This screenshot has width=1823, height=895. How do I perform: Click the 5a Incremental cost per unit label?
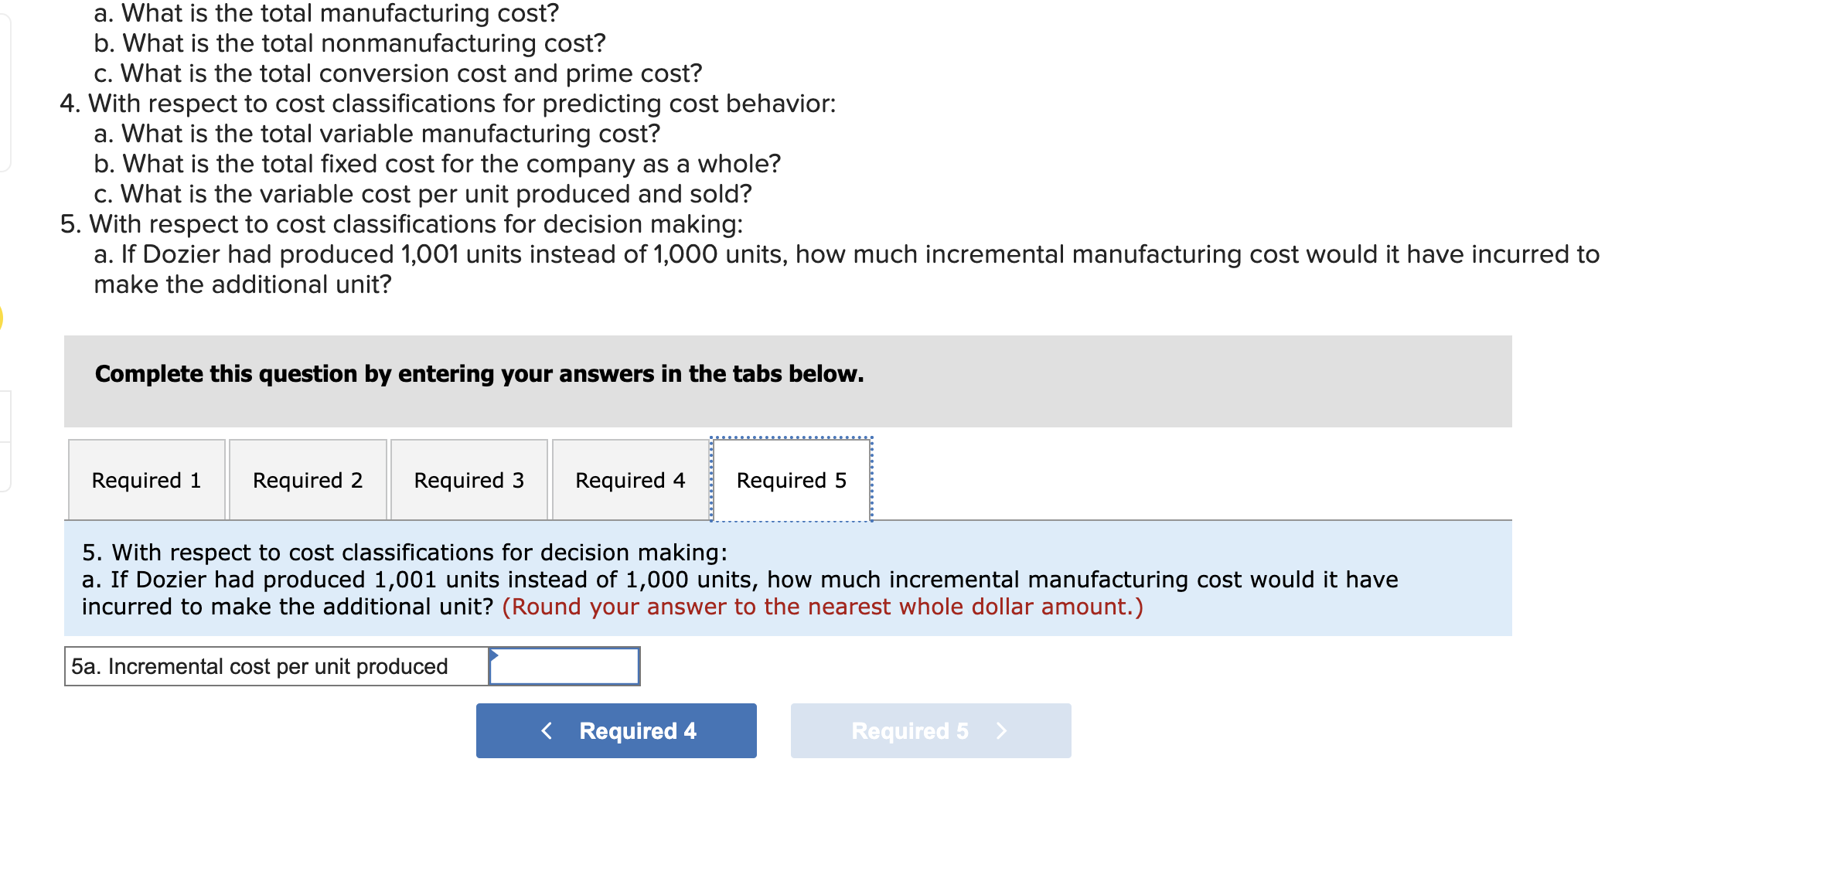click(x=259, y=665)
